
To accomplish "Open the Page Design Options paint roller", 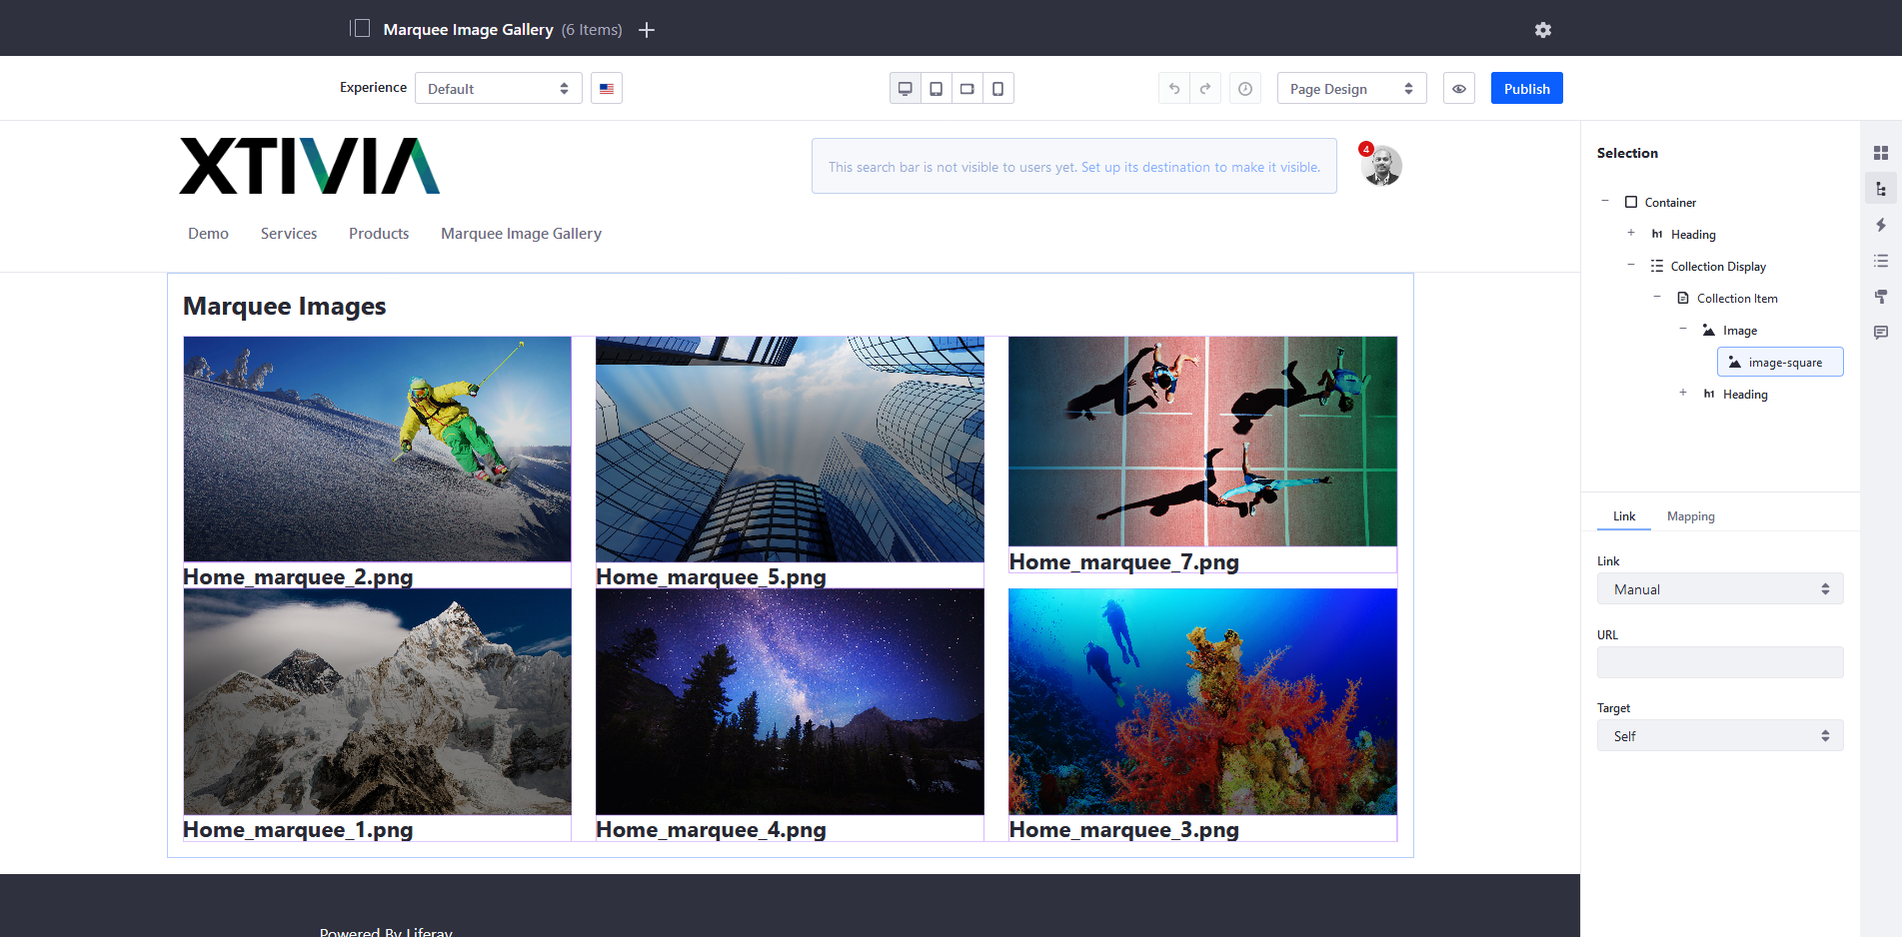I will 1880,297.
